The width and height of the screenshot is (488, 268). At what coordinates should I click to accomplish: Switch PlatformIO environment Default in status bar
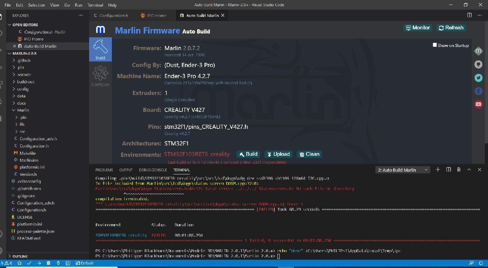(85, 263)
